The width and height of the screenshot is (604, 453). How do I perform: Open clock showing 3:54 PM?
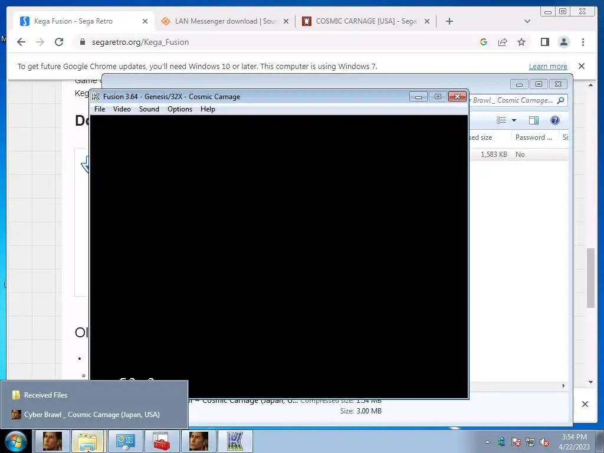tap(574, 441)
